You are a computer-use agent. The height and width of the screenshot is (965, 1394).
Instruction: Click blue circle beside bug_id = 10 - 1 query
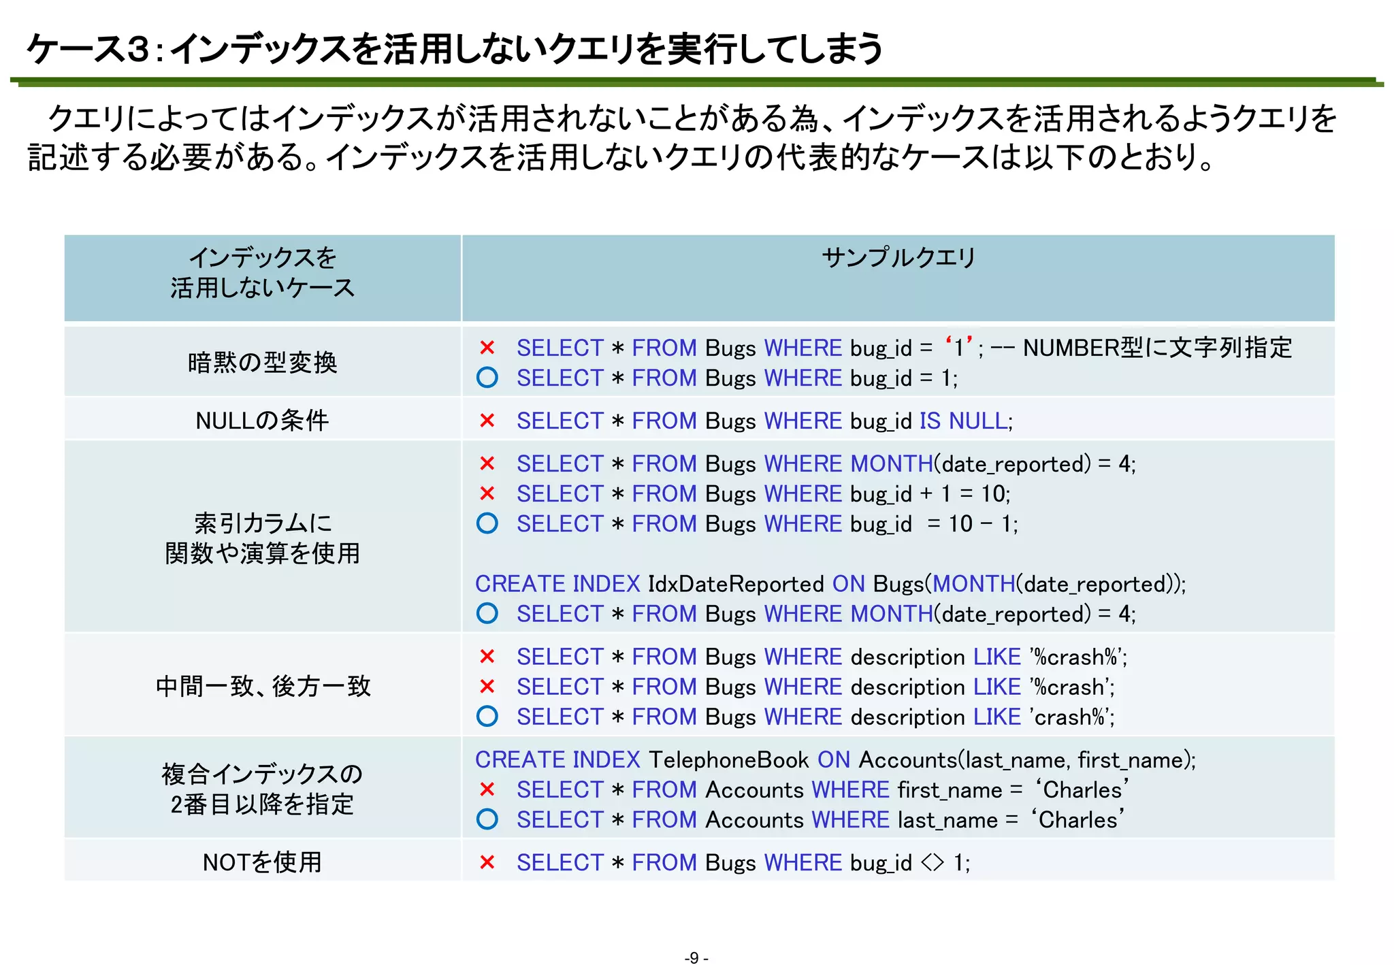(487, 523)
